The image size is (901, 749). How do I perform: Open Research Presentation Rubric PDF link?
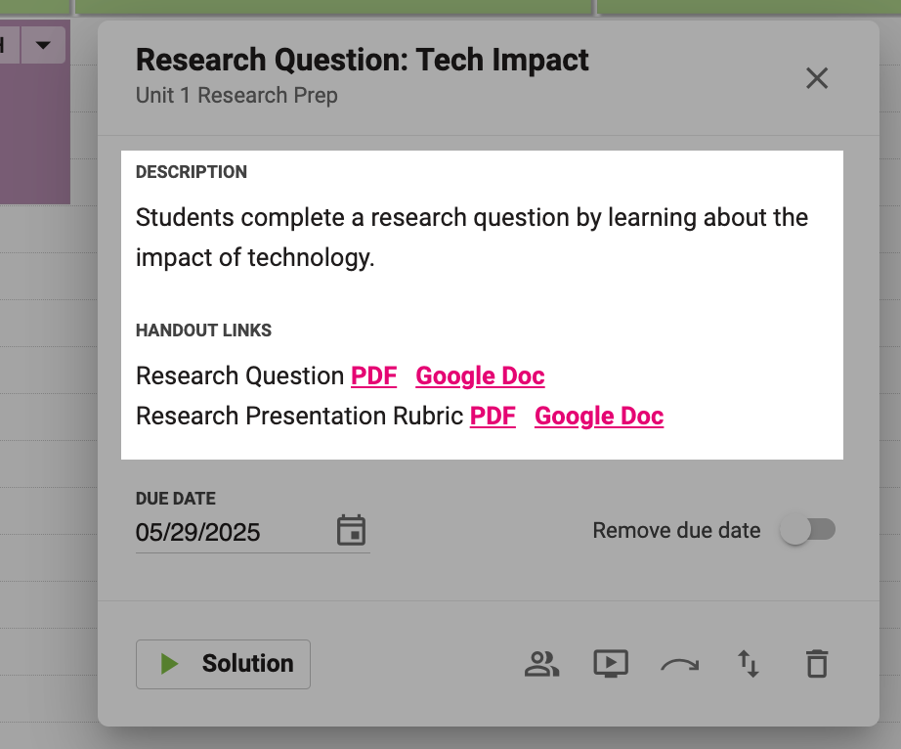pos(493,417)
